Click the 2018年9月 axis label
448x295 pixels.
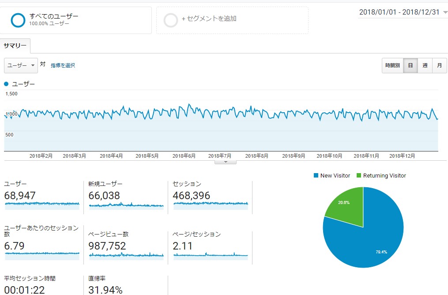pos(294,156)
